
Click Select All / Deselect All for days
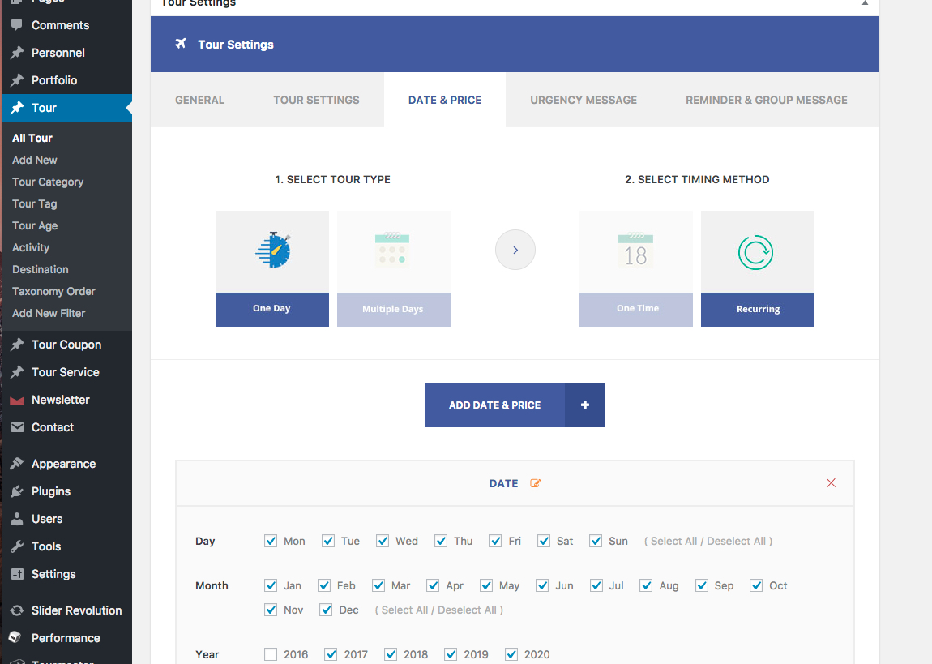[x=708, y=541]
